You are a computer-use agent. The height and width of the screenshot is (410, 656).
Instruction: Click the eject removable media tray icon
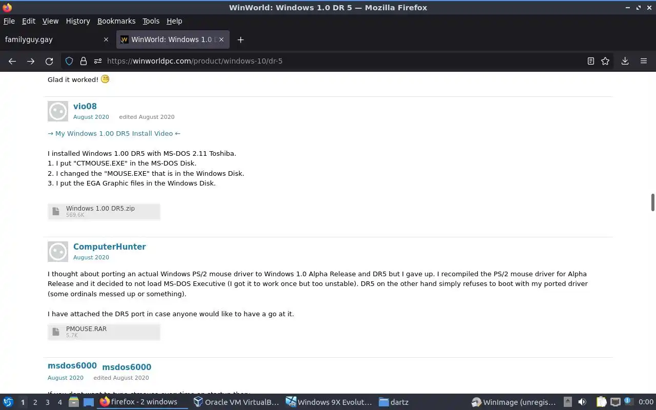pos(568,402)
